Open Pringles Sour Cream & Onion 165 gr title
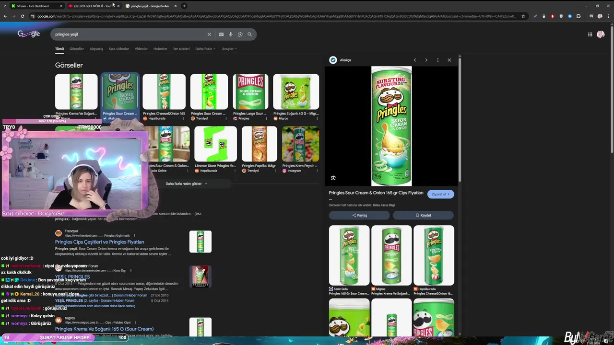 (376, 193)
